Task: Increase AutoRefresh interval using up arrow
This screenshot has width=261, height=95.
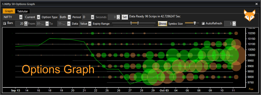Action: 234,23
